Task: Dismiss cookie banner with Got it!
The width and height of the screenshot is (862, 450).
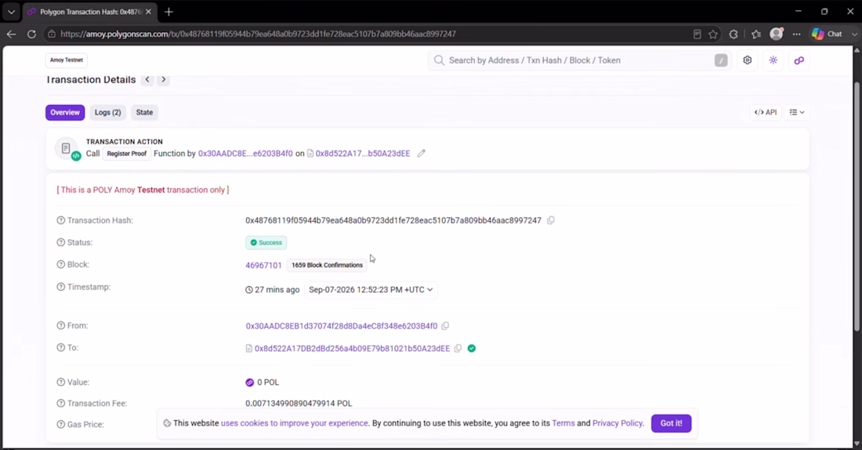Action: pyautogui.click(x=672, y=423)
